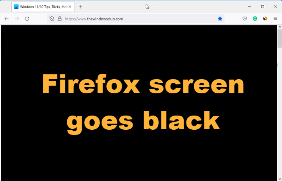Click the "goes black" headline text
This screenshot has height=181, width=282.
[x=143, y=122]
